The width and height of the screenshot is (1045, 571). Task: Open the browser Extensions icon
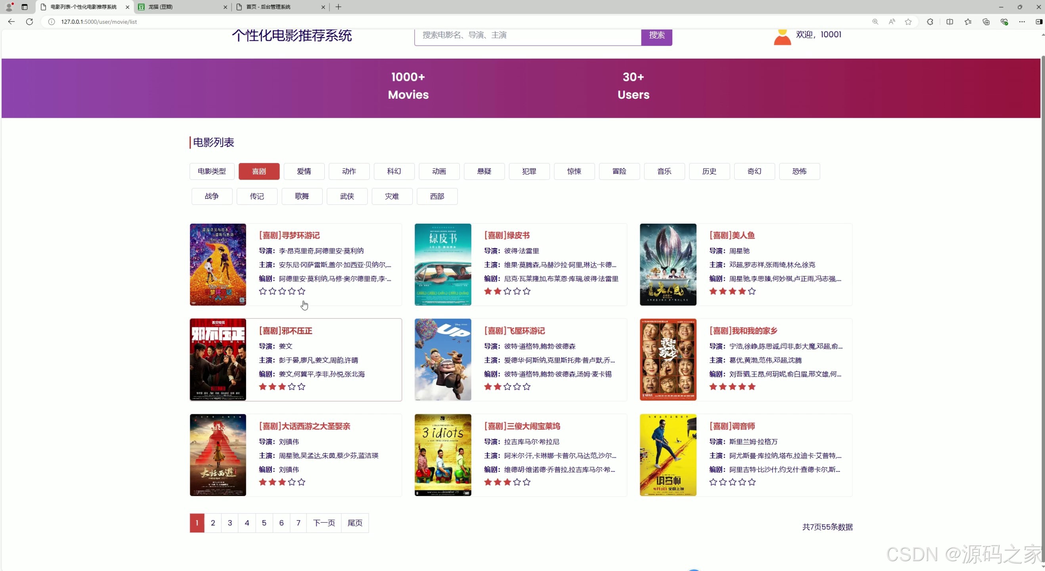[x=930, y=22]
